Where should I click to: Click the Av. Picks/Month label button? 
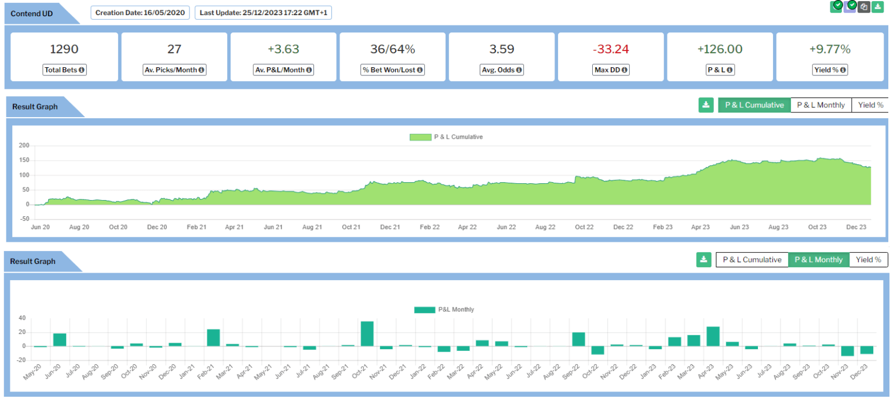(174, 70)
